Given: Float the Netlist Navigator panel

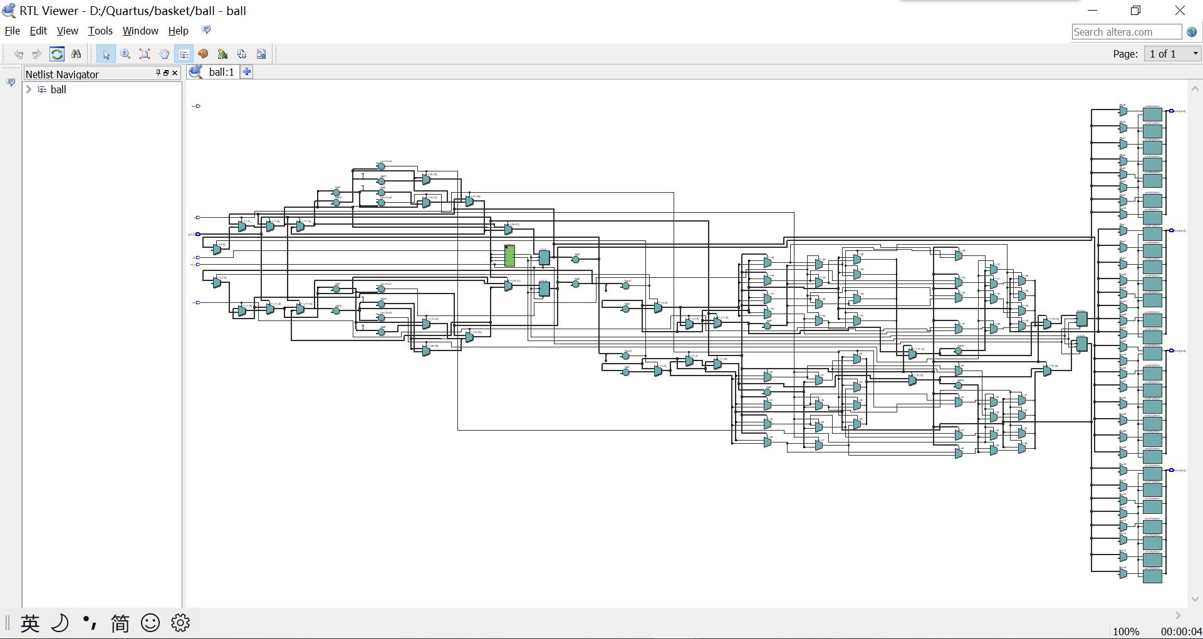Looking at the screenshot, I should pos(166,73).
